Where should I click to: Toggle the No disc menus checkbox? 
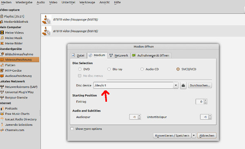pos(80,76)
